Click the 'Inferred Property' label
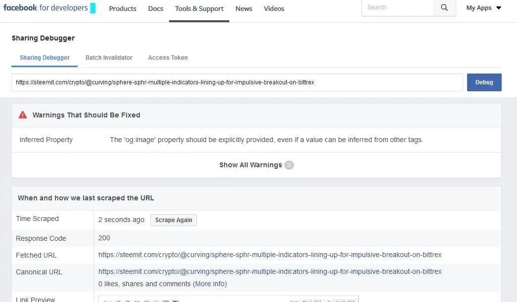 click(46, 140)
